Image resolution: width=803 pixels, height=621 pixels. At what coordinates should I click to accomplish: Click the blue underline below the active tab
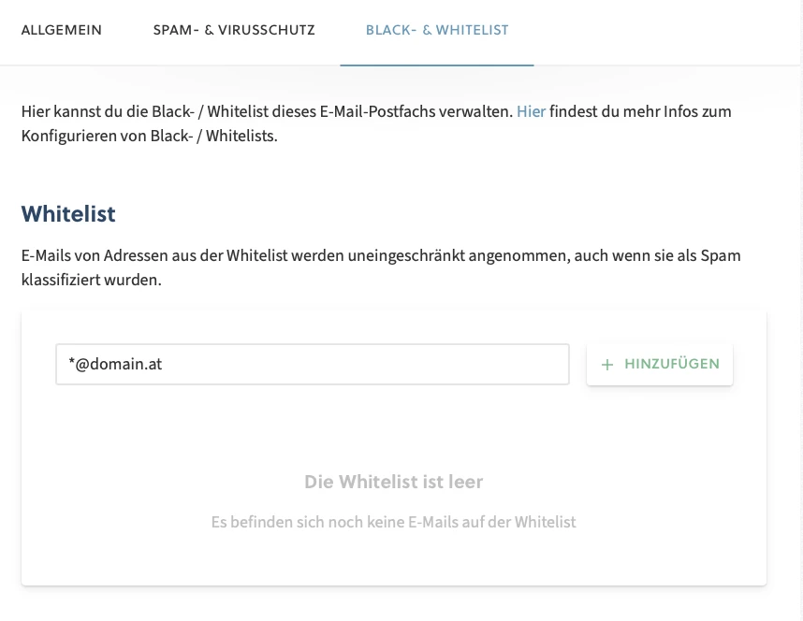click(x=437, y=65)
